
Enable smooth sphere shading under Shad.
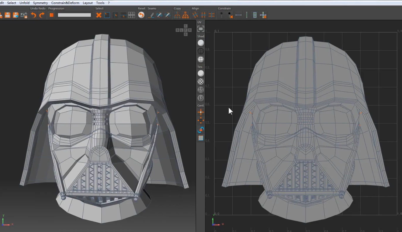pyautogui.click(x=201, y=43)
